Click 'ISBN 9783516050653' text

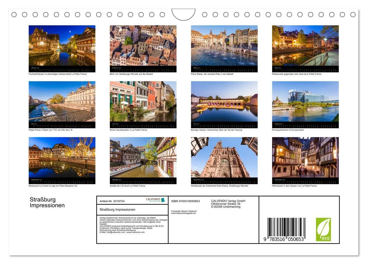tap(186, 201)
